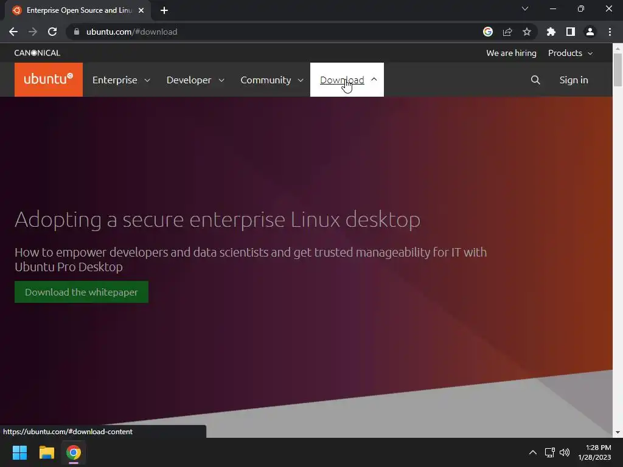623x467 pixels.
Task: Click the volume speaker tray icon
Action: 564,452
